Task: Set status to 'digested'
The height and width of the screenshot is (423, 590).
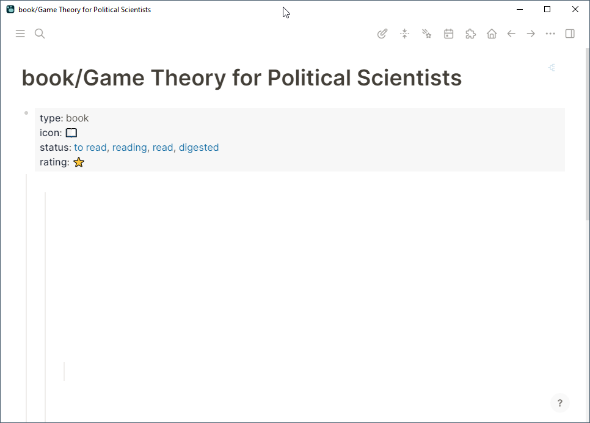Action: pos(198,147)
